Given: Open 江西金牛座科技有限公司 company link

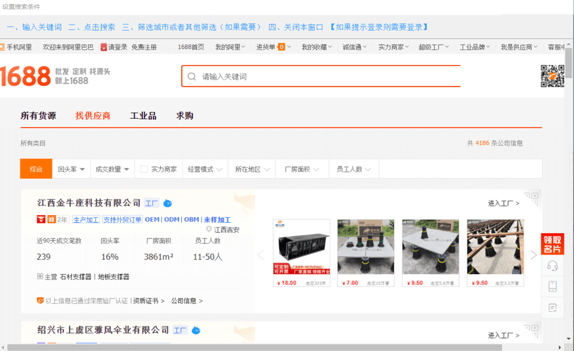Looking at the screenshot, I should pyautogui.click(x=88, y=203).
